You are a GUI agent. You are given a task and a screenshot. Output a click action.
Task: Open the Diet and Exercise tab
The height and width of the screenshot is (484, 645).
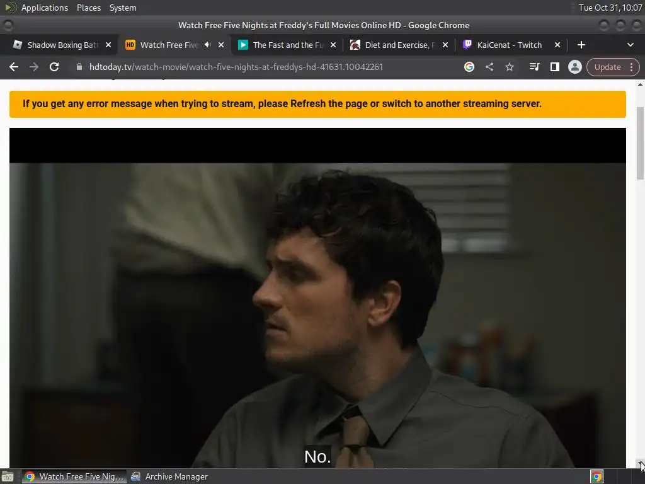tap(400, 45)
